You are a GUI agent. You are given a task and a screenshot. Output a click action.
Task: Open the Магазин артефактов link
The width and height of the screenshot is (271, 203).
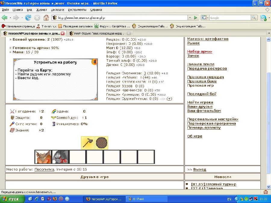tap(208, 39)
